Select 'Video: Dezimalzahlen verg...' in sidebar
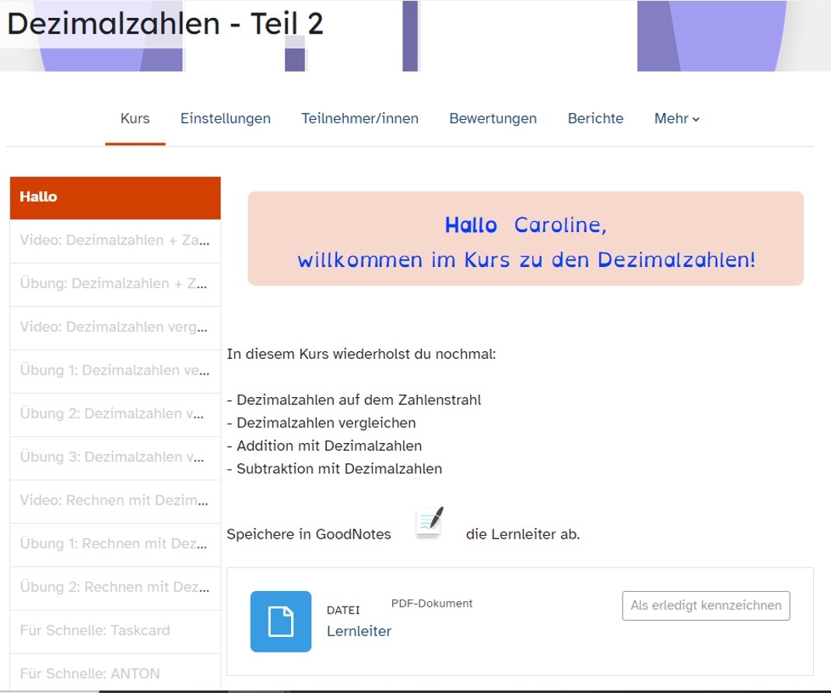831x693 pixels. coord(115,328)
